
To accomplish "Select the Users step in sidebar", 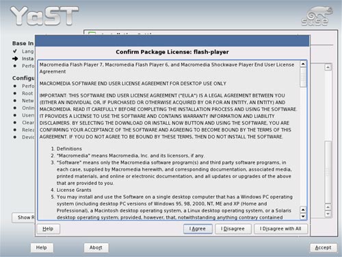I will click(28, 115).
